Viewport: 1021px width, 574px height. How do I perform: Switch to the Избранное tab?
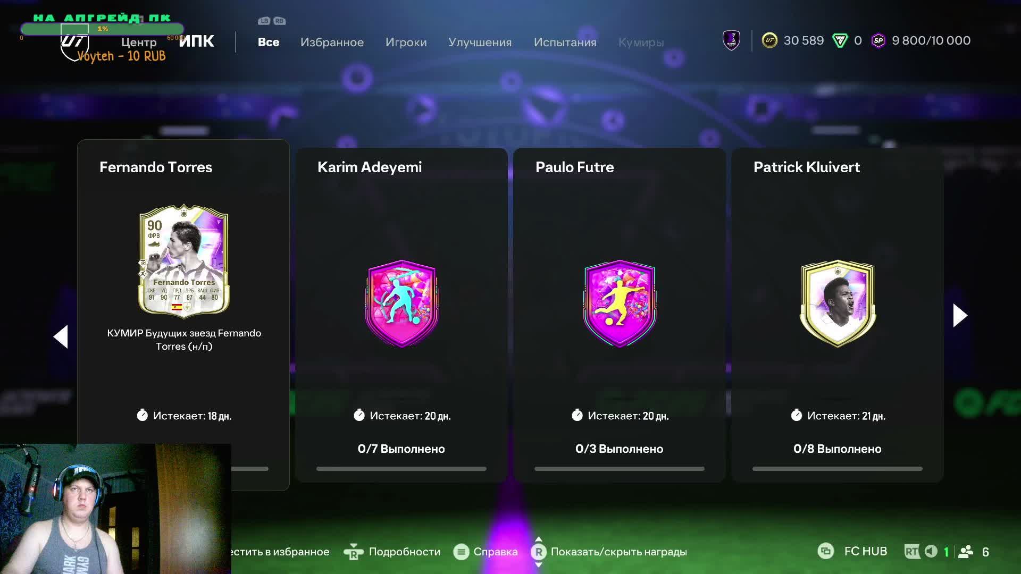click(x=332, y=42)
